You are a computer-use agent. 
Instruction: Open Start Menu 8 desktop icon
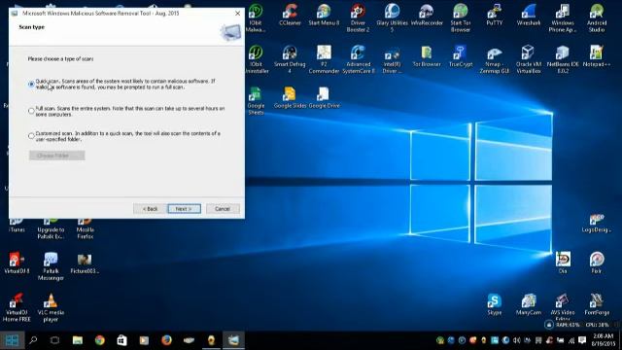click(324, 16)
